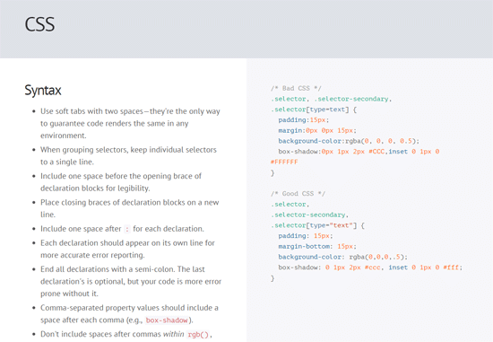Click the 'Include one space before the opening brace' bullet
This screenshot has width=493, height=342.
[x=121, y=182]
